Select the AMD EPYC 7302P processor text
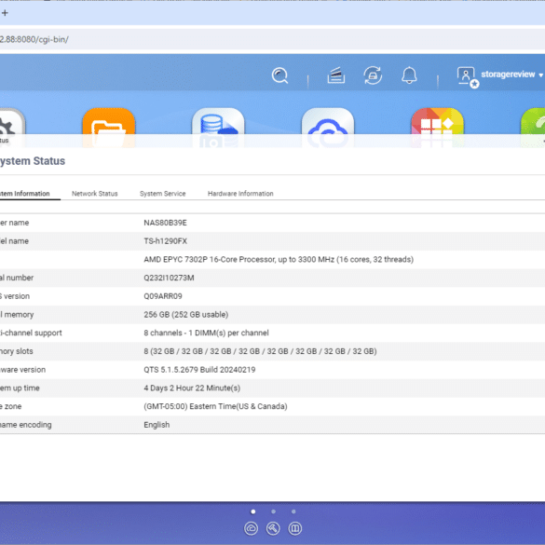The image size is (545, 545). pos(279,260)
